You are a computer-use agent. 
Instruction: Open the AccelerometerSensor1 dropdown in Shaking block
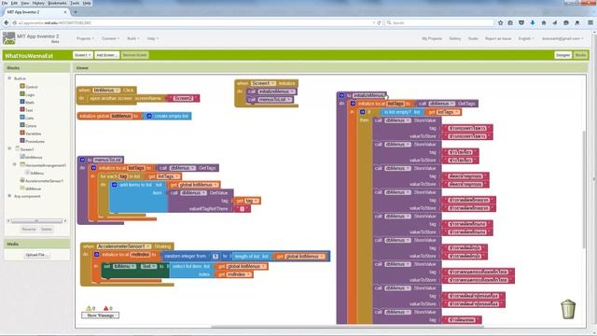123,246
